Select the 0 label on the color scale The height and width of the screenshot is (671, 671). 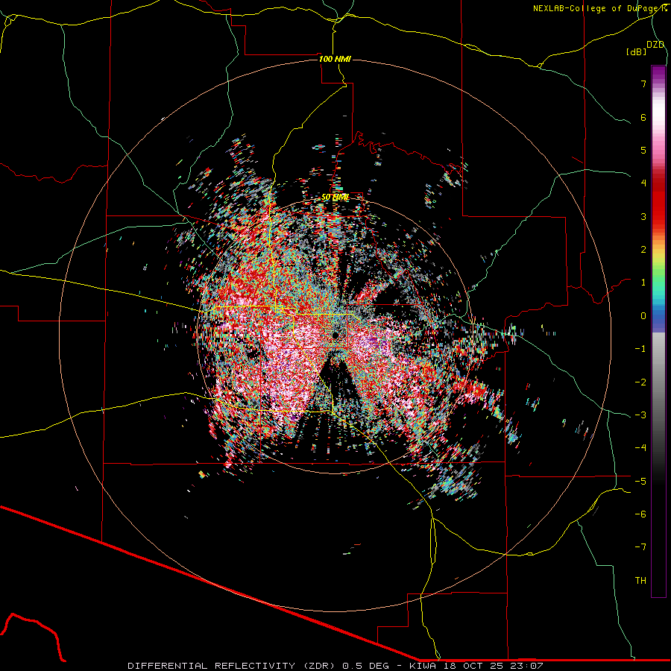(x=643, y=316)
